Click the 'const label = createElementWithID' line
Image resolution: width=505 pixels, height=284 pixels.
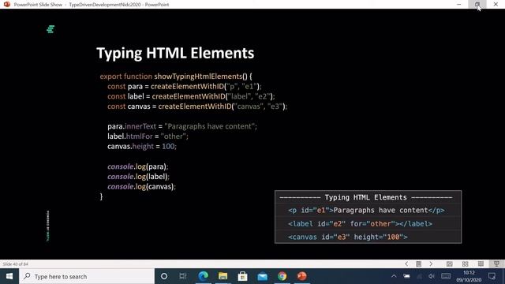pyautogui.click(x=191, y=96)
